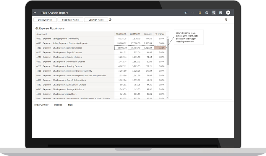Image resolution: width=266 pixels, height=156 pixels.
Task: Undo the last change
Action: point(186,13)
